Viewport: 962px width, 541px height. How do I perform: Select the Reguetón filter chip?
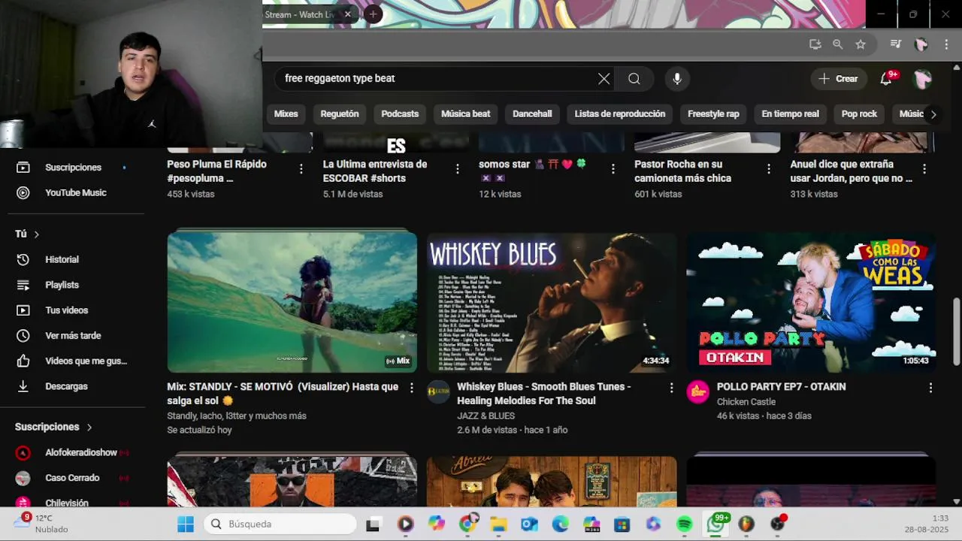[340, 114]
